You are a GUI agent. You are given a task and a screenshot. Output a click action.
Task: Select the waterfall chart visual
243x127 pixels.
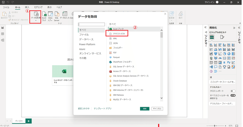click(211, 54)
